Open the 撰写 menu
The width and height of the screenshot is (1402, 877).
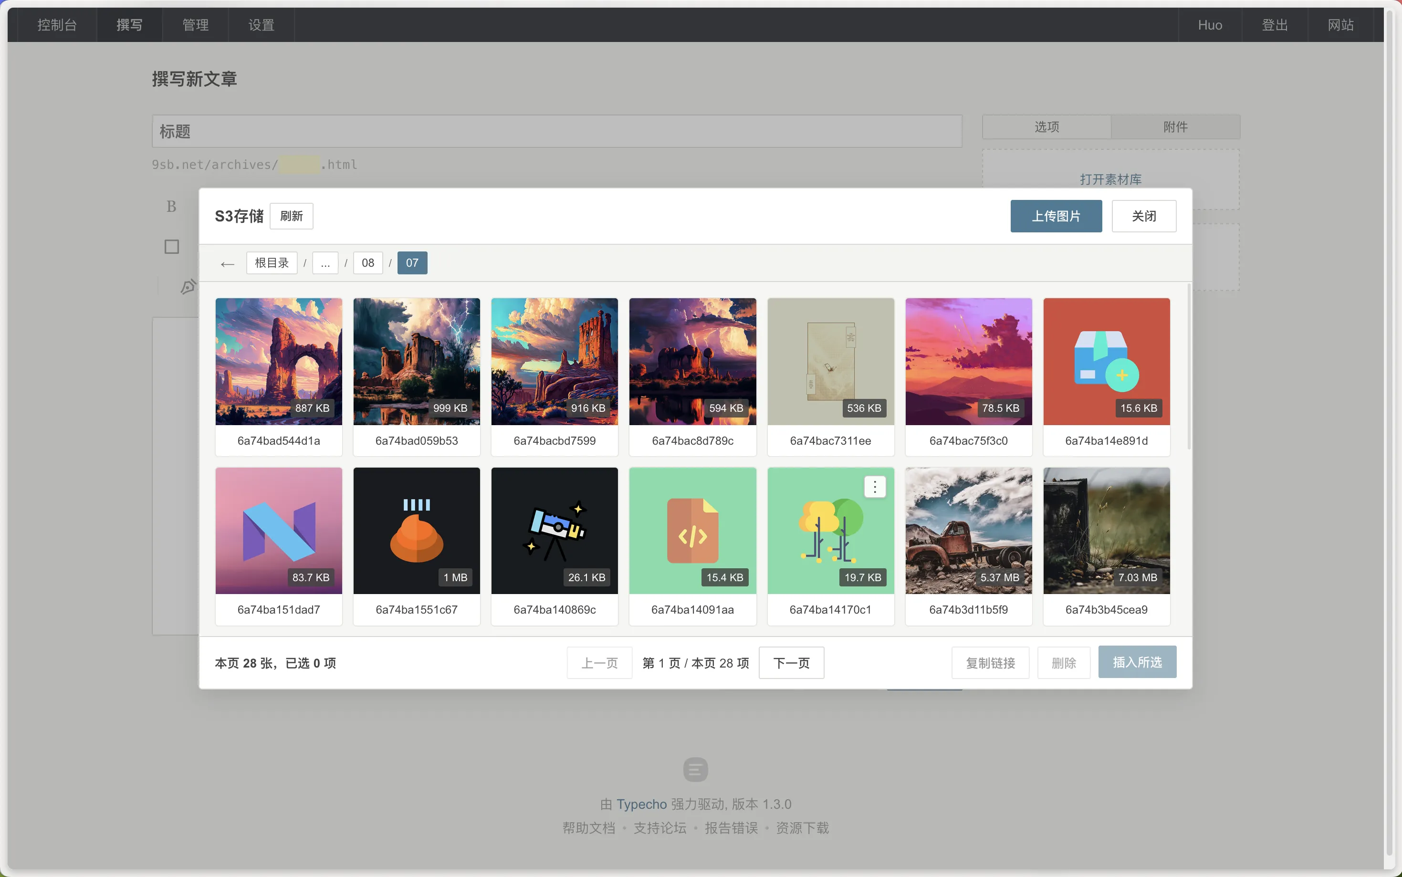pyautogui.click(x=129, y=25)
